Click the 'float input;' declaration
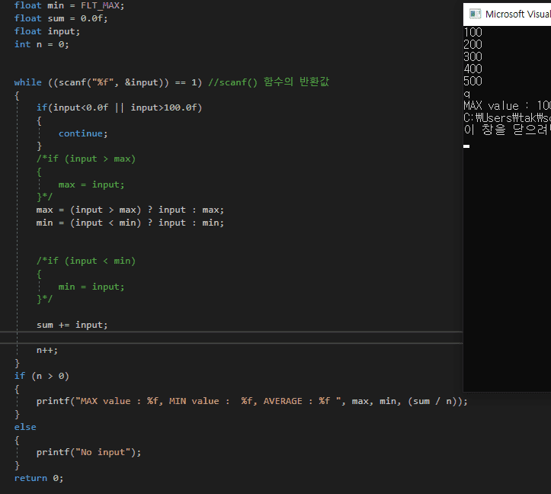551x494 pixels. click(47, 31)
